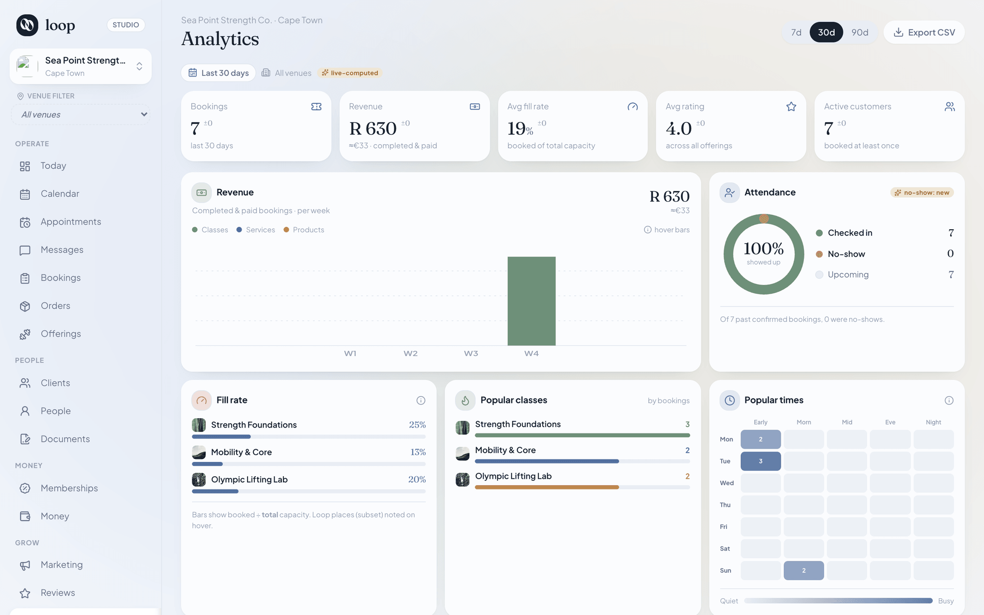Viewport: 984px width, 615px height.
Task: Click the Marketing megaphone icon
Action: [x=25, y=565]
